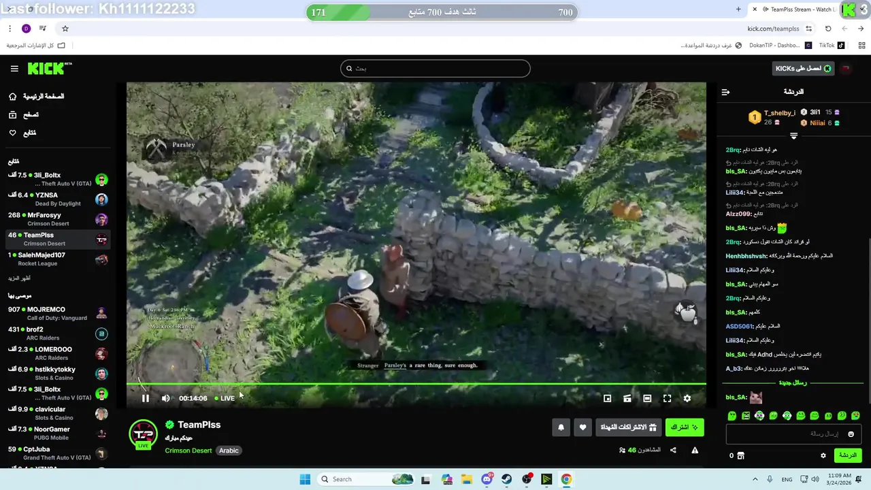Screen dimensions: 871x490
Task: Report the stream with warning icon
Action: 695,450
